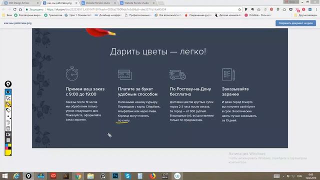The height and width of the screenshot is (180, 320).
Task: Open the Chrome three-dot menu
Action: [316, 9]
